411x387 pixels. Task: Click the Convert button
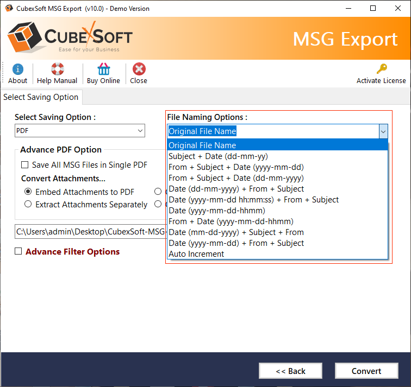click(366, 371)
